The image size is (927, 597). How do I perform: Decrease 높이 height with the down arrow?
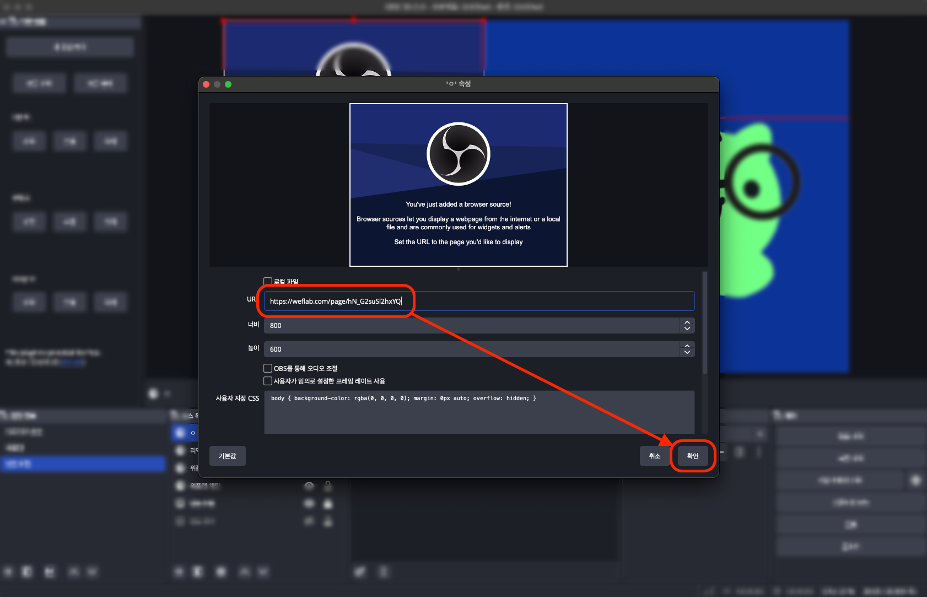coord(687,352)
